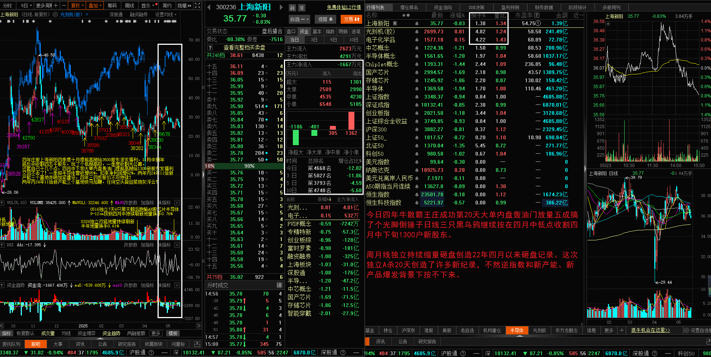711x357 pixels.
Task: Switch to the 资金 tab
Action: coord(304,31)
